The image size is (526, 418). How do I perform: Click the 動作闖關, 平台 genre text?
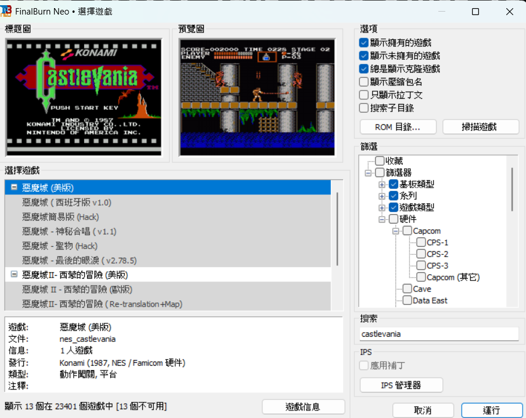(88, 374)
